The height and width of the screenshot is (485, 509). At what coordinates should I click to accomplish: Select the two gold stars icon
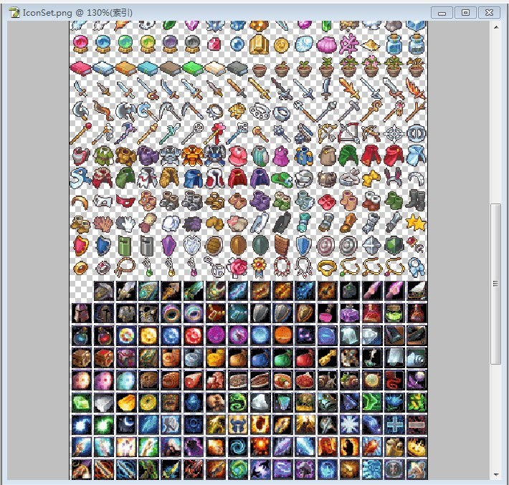[416, 223]
